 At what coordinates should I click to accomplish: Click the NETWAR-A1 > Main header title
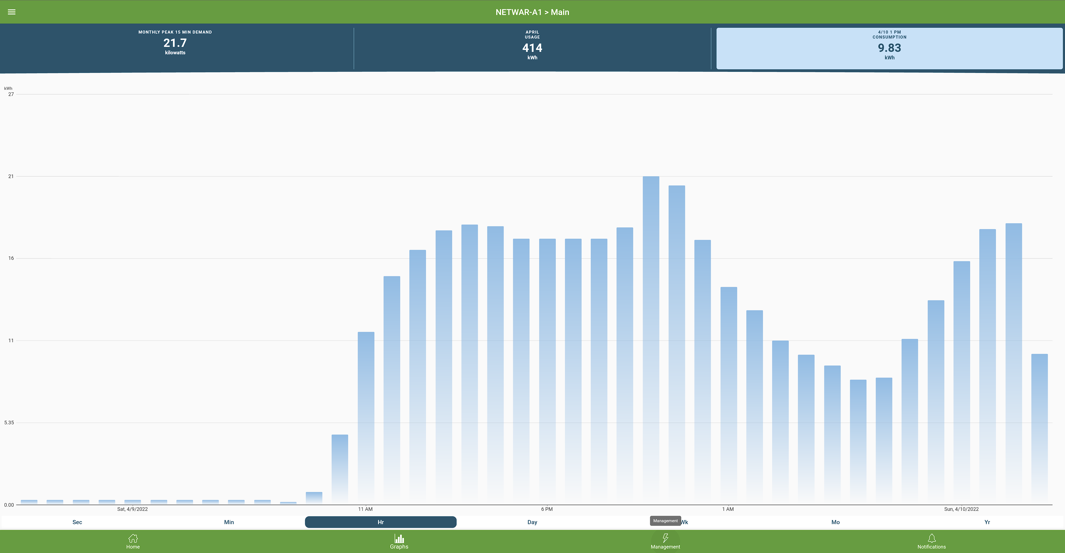pyautogui.click(x=532, y=12)
